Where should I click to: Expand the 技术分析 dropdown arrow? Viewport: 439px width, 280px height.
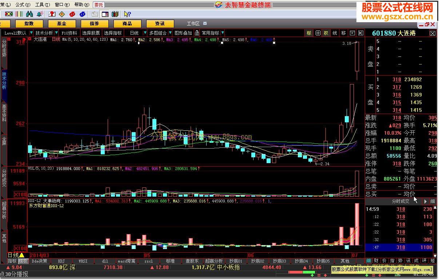click(56, 33)
